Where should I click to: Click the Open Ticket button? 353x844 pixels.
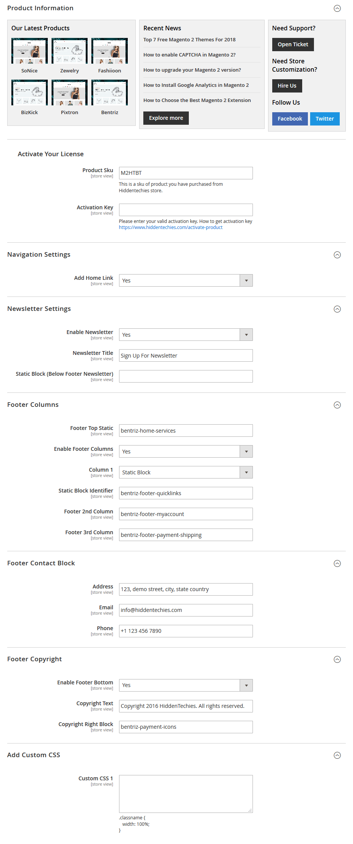[x=292, y=44]
